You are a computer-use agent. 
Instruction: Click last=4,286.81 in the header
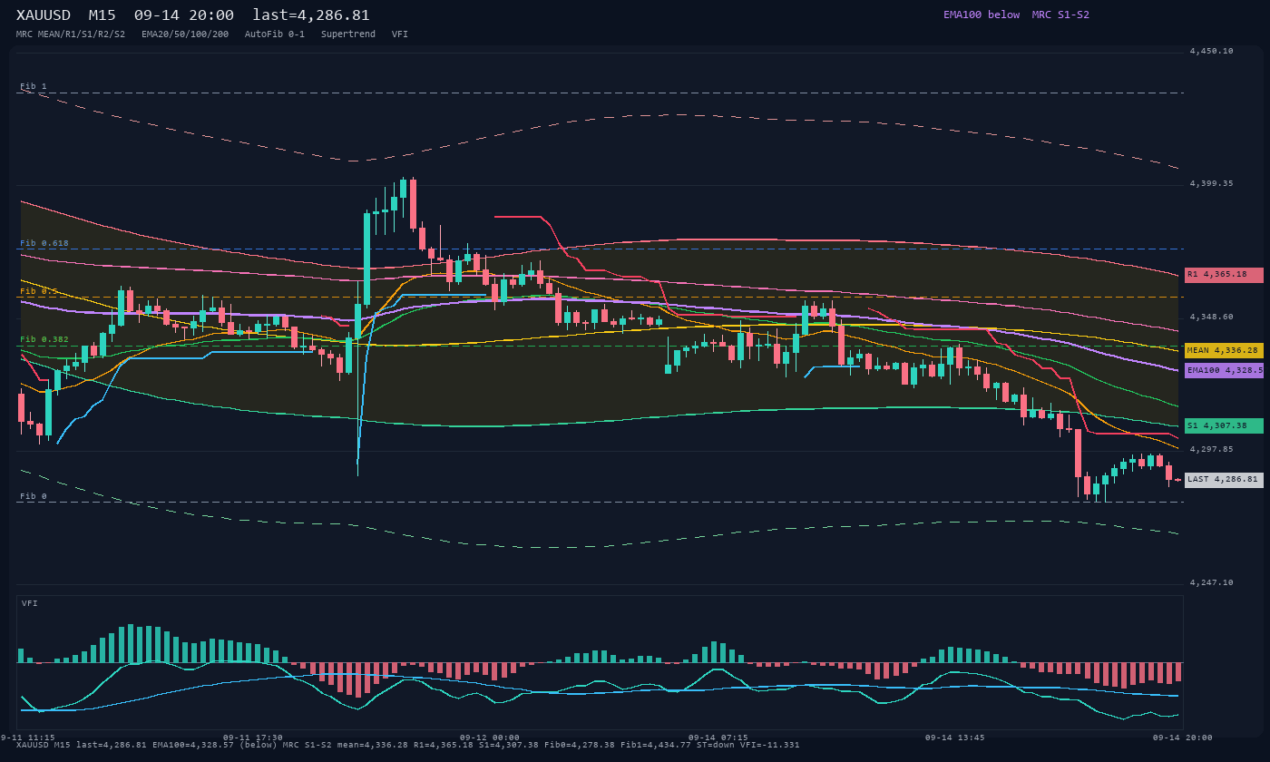311,15
